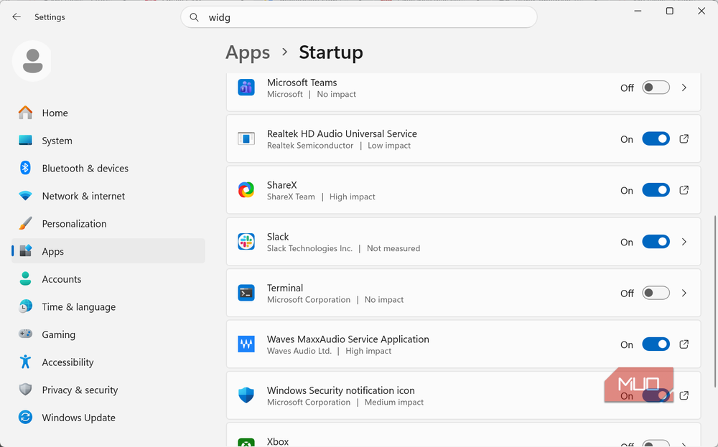Click 'Waves Audio Ltd.' publisher text
Image resolution: width=718 pixels, height=447 pixels.
tap(299, 351)
